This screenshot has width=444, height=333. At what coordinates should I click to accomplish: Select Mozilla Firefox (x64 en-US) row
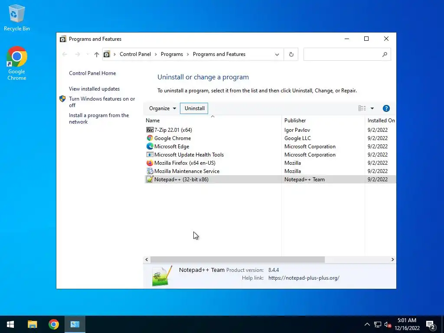271,163
